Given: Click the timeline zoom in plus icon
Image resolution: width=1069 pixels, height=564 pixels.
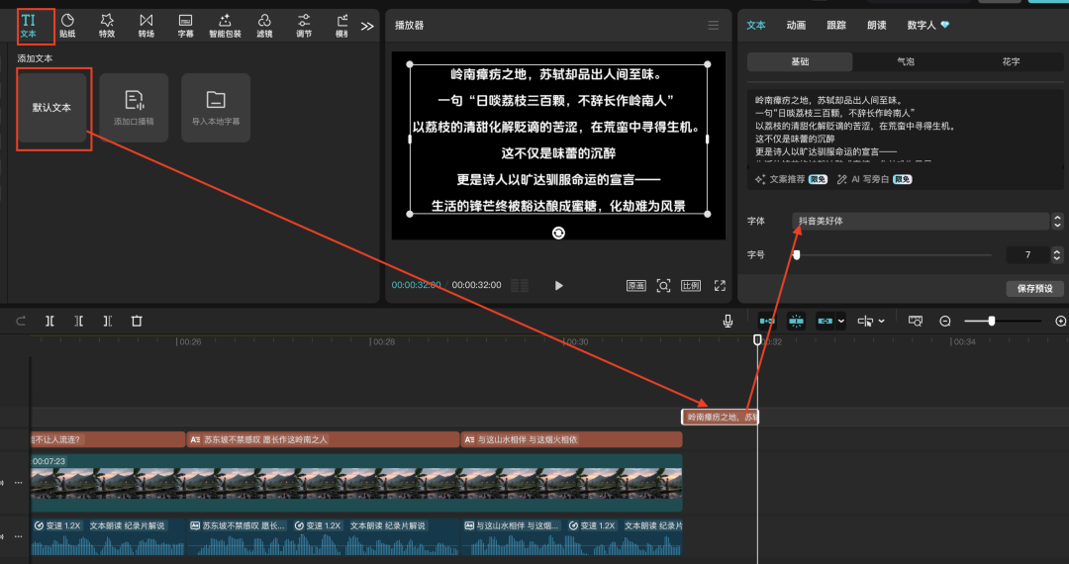Looking at the screenshot, I should [1061, 321].
